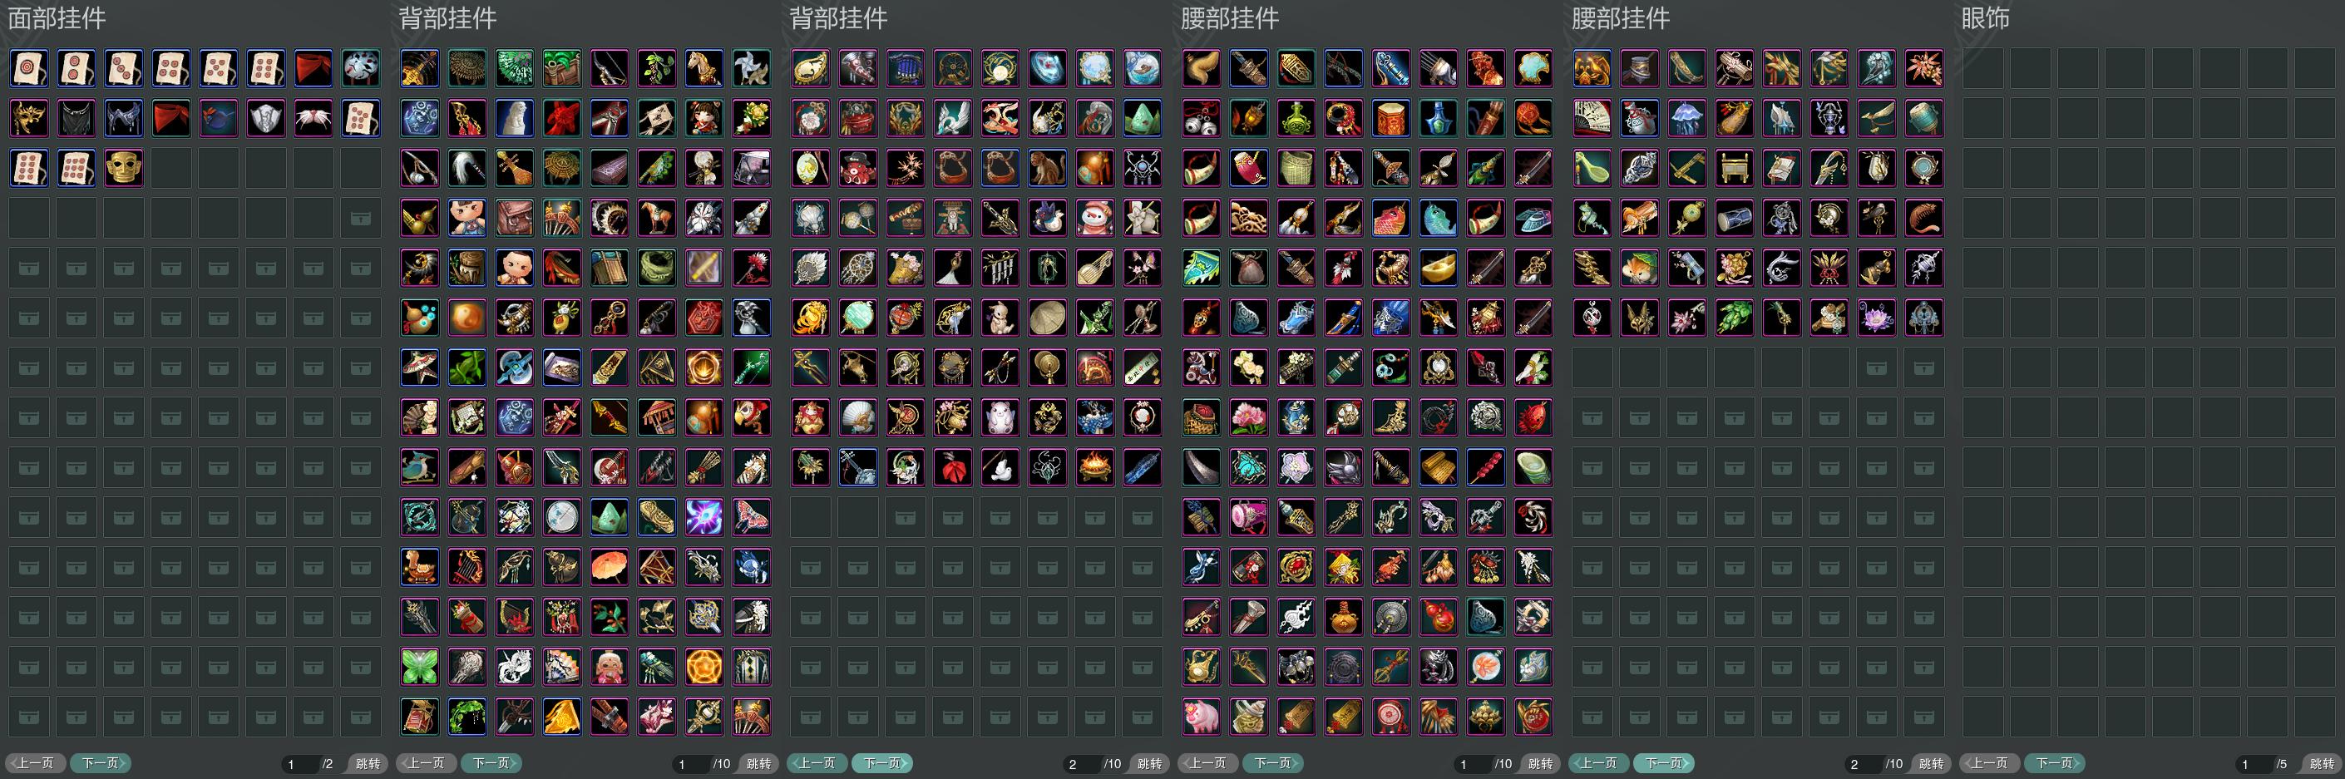2345x779 pixels.
Task: Click 跳转 in first 腰部挂件 panel
Action: pyautogui.click(x=1540, y=763)
